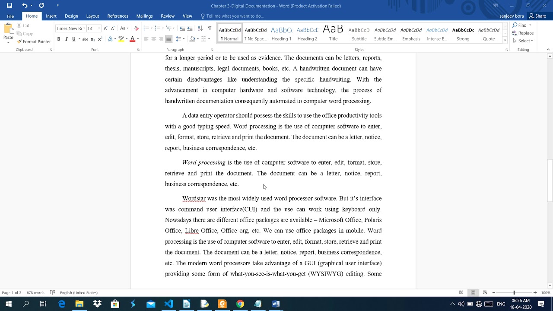Viewport: 553px width, 311px height.
Task: Open the Numbering list dropdown arrow
Action: [x=162, y=29]
